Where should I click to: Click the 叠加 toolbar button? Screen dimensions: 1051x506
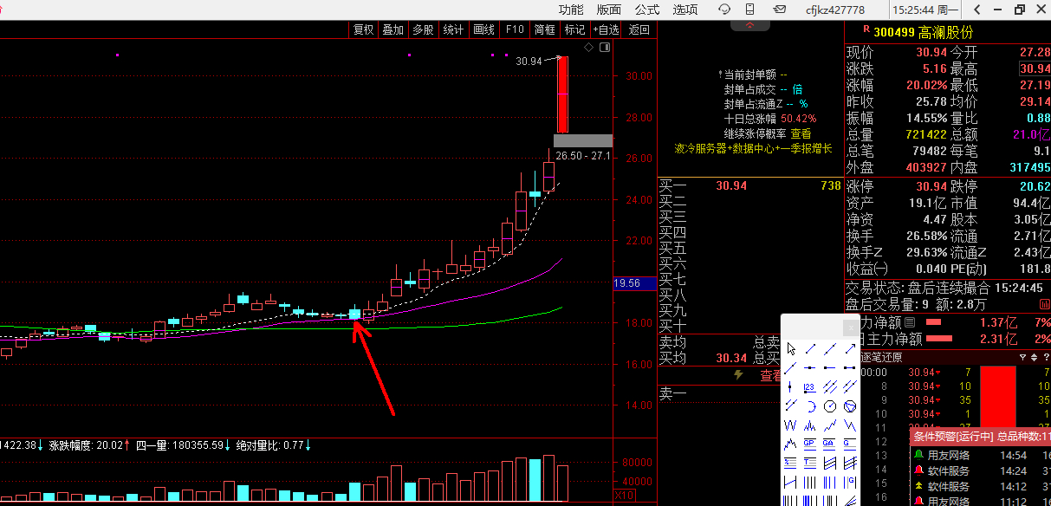click(x=393, y=29)
